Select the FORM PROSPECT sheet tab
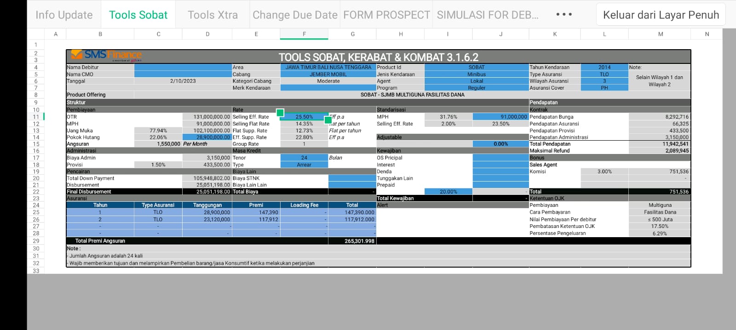 coord(386,15)
